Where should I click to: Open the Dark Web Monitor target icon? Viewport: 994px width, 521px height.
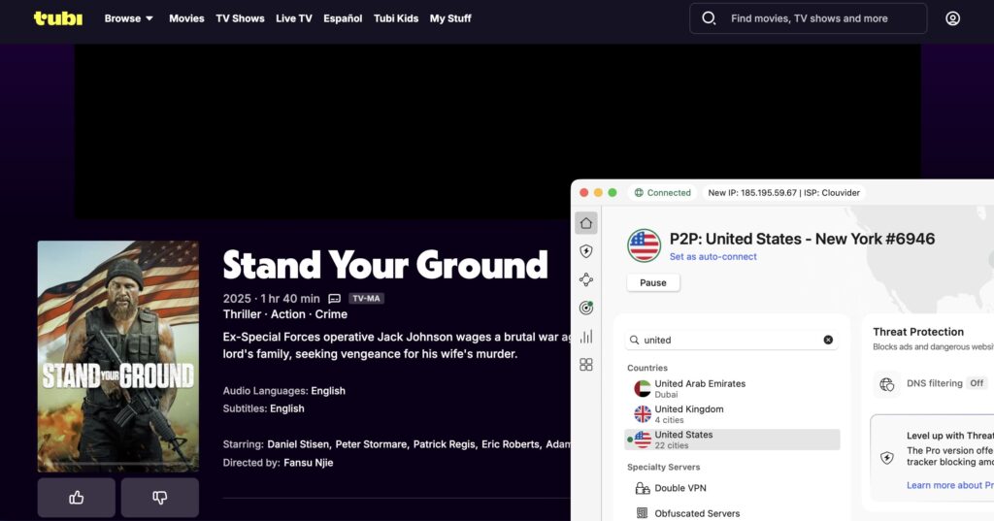pyautogui.click(x=585, y=308)
